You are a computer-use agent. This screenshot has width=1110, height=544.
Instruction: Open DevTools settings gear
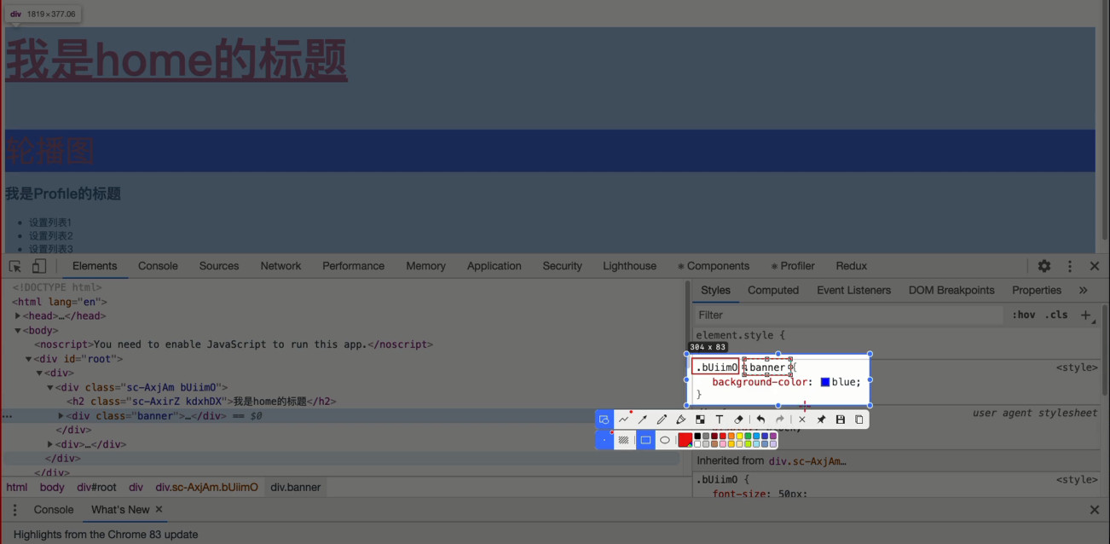[x=1044, y=266]
